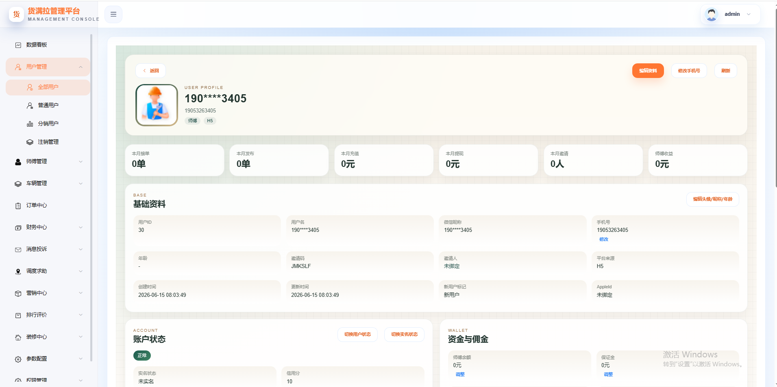
Task: Click the 分销用户 bar chart icon
Action: [x=30, y=124]
